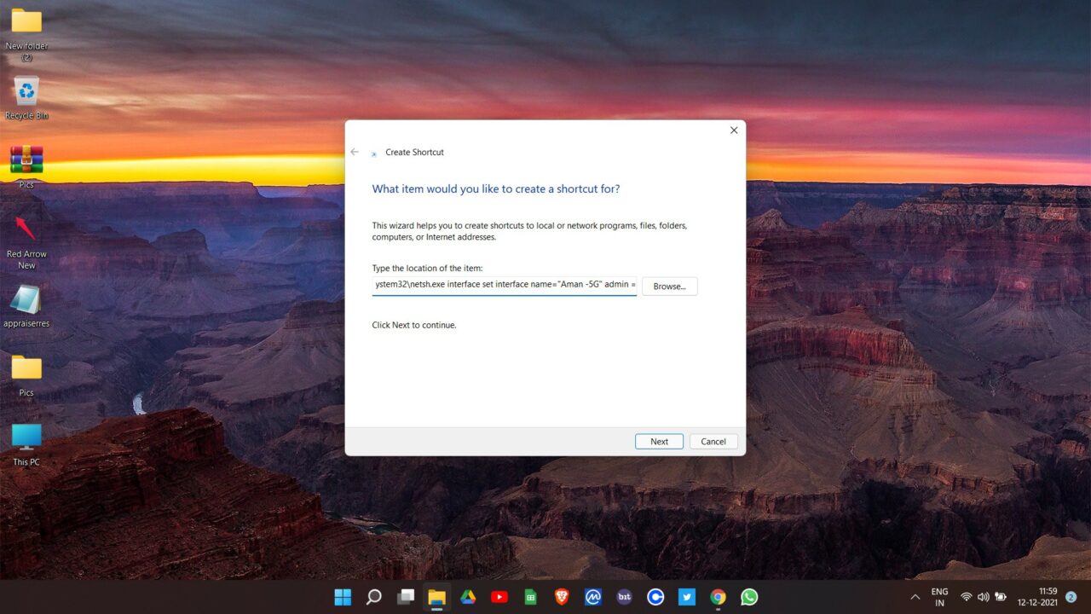The height and width of the screenshot is (614, 1091).
Task: Open Google Chrome from the taskbar
Action: pyautogui.click(x=718, y=597)
